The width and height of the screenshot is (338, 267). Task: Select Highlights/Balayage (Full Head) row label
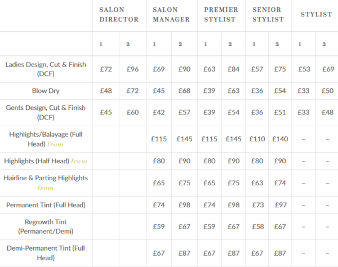46,139
